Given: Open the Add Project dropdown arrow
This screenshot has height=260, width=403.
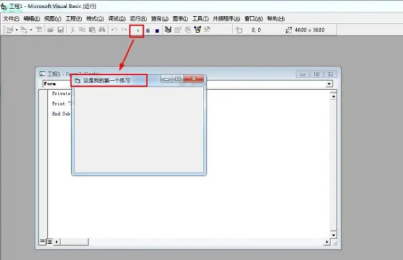Looking at the screenshot, I should point(17,30).
